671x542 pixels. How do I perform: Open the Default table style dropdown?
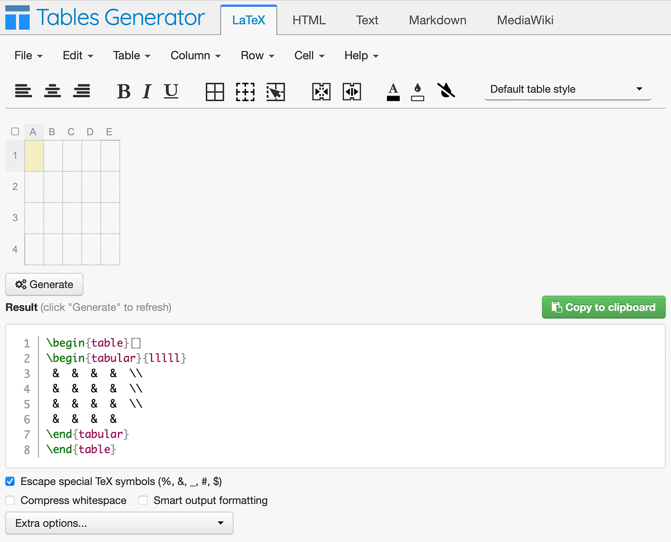click(567, 89)
